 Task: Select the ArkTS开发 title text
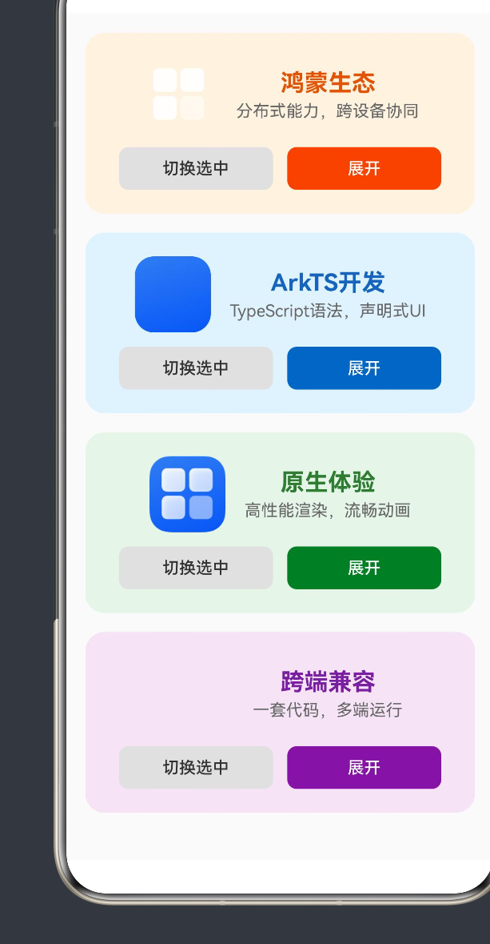coord(328,283)
